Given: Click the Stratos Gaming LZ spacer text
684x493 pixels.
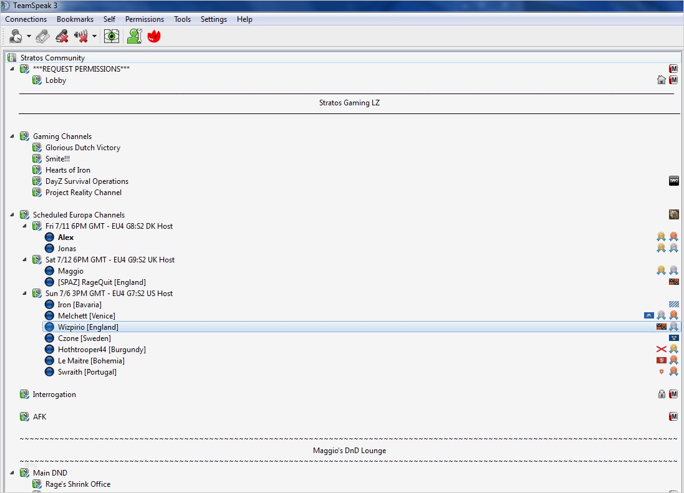Looking at the screenshot, I should (x=349, y=103).
